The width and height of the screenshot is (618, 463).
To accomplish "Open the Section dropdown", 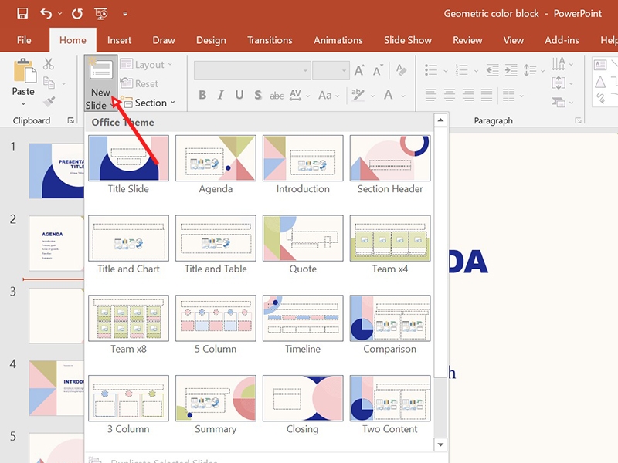I will tap(149, 103).
